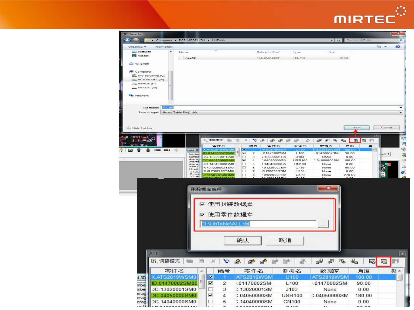Click the 取消 cancel button
The image size is (414, 310).
(x=285, y=241)
